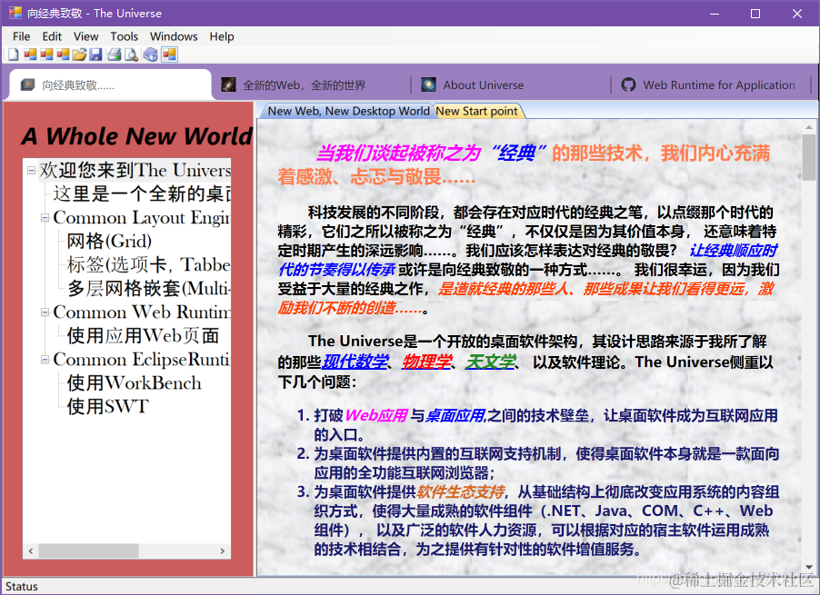
Task: Select tree item 欢迎您来到The Universe
Action: tap(135, 170)
